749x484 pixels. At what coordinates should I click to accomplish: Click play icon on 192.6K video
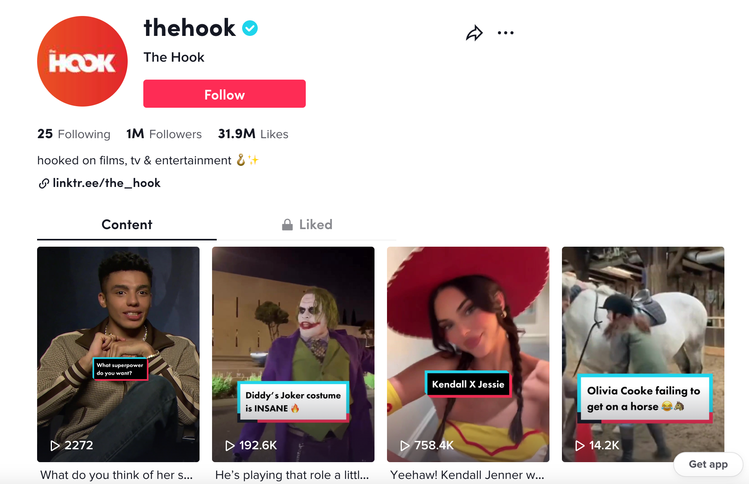(230, 445)
